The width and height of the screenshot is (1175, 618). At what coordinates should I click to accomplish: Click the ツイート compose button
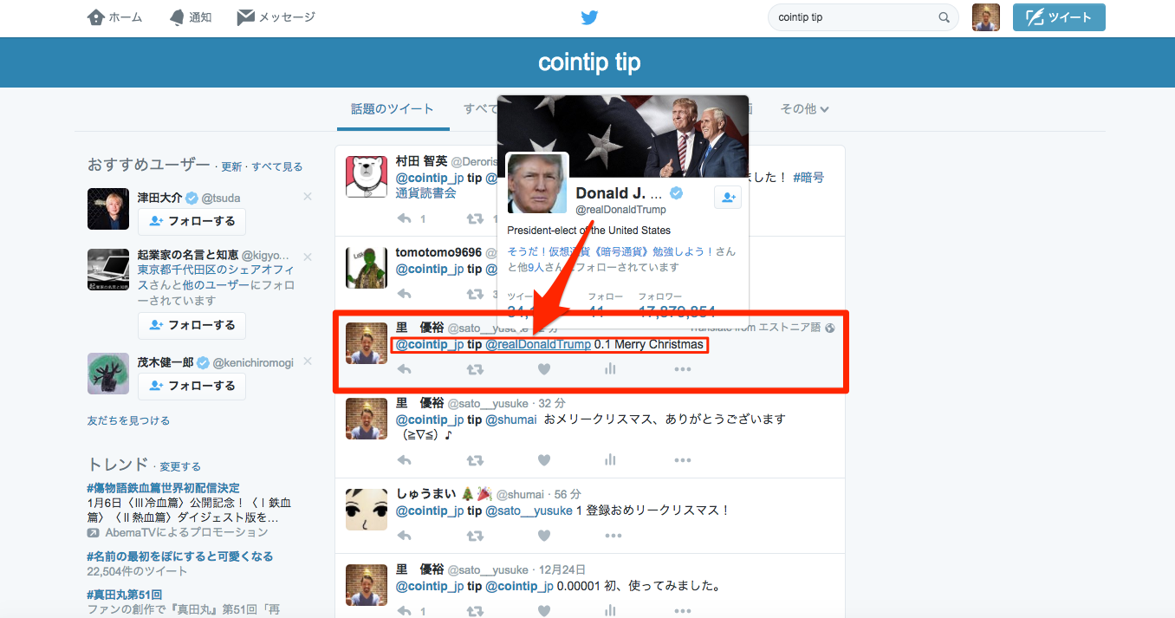[x=1059, y=17]
